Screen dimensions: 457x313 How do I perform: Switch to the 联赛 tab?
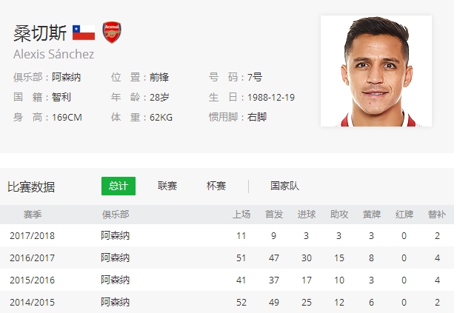tap(167, 186)
